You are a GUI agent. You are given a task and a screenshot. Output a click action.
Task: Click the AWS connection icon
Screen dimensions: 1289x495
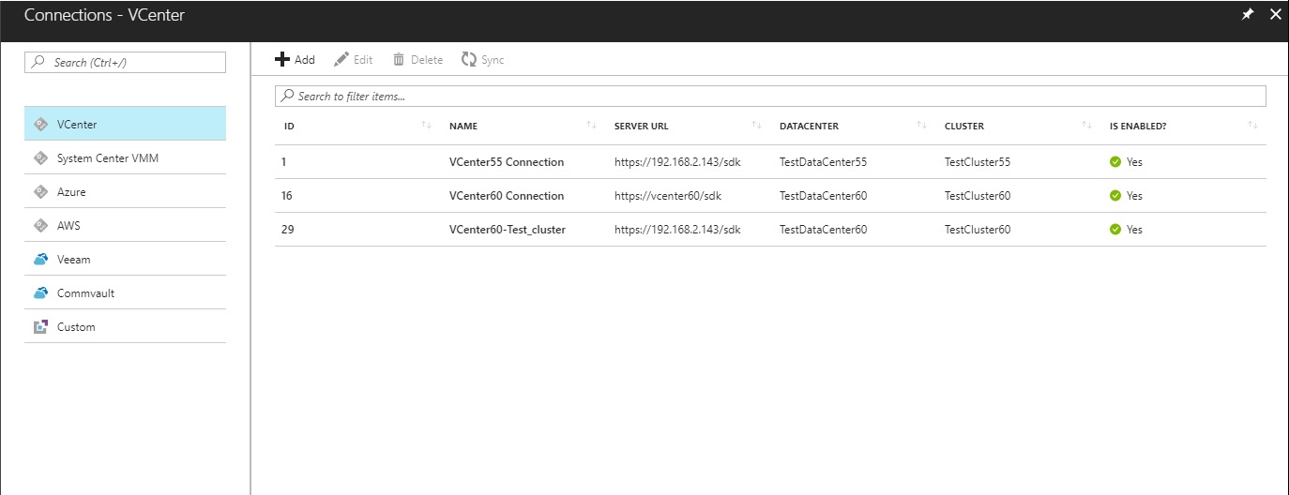(x=40, y=226)
